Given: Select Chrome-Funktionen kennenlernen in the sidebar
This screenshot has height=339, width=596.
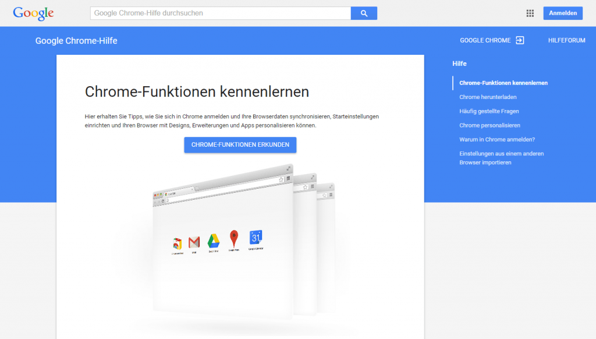Looking at the screenshot, I should tap(503, 83).
